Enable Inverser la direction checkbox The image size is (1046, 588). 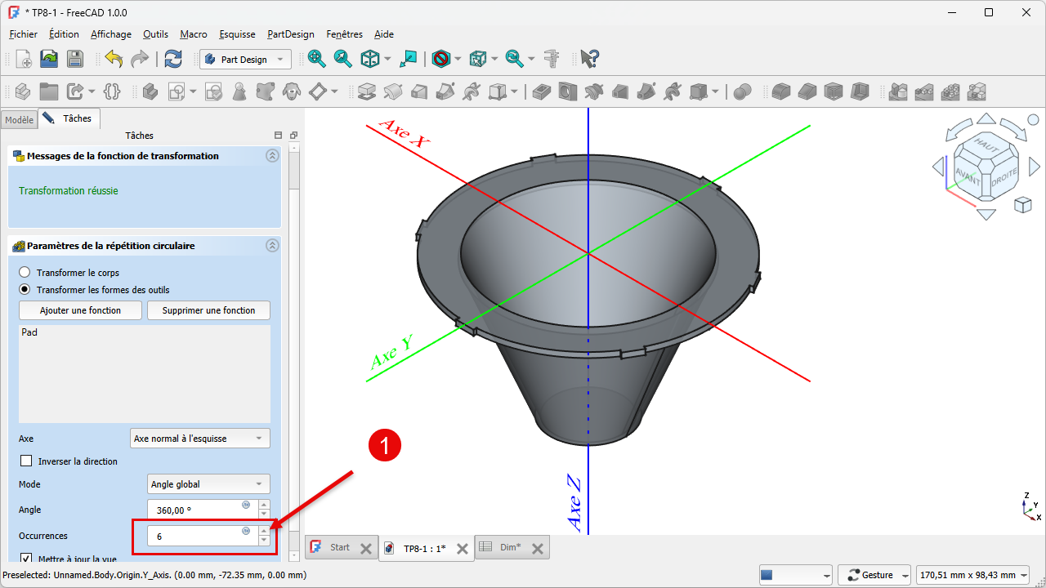pos(26,461)
